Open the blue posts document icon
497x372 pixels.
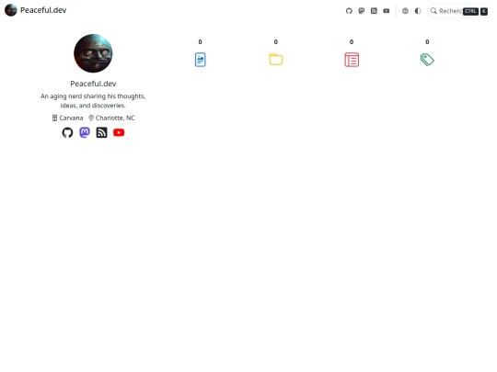click(201, 60)
